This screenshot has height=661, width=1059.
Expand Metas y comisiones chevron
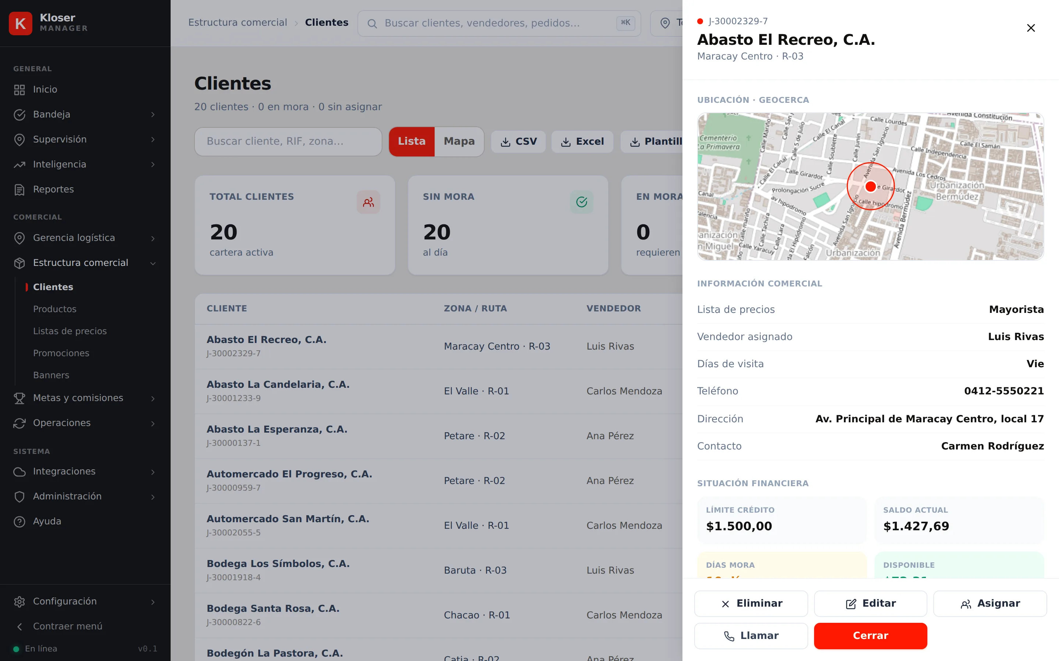click(153, 398)
